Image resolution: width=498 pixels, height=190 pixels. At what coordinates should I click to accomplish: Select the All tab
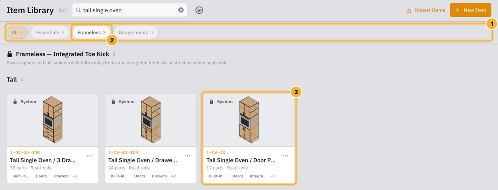[17, 32]
